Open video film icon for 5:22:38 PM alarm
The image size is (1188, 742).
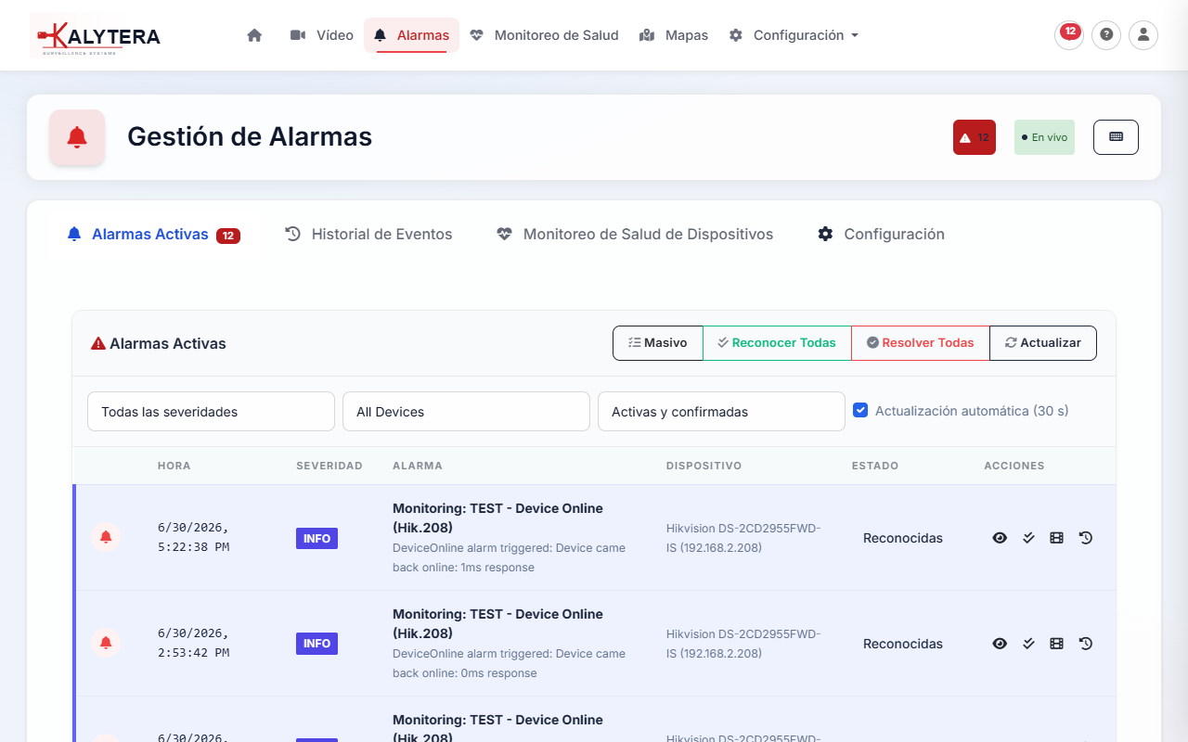pos(1056,538)
